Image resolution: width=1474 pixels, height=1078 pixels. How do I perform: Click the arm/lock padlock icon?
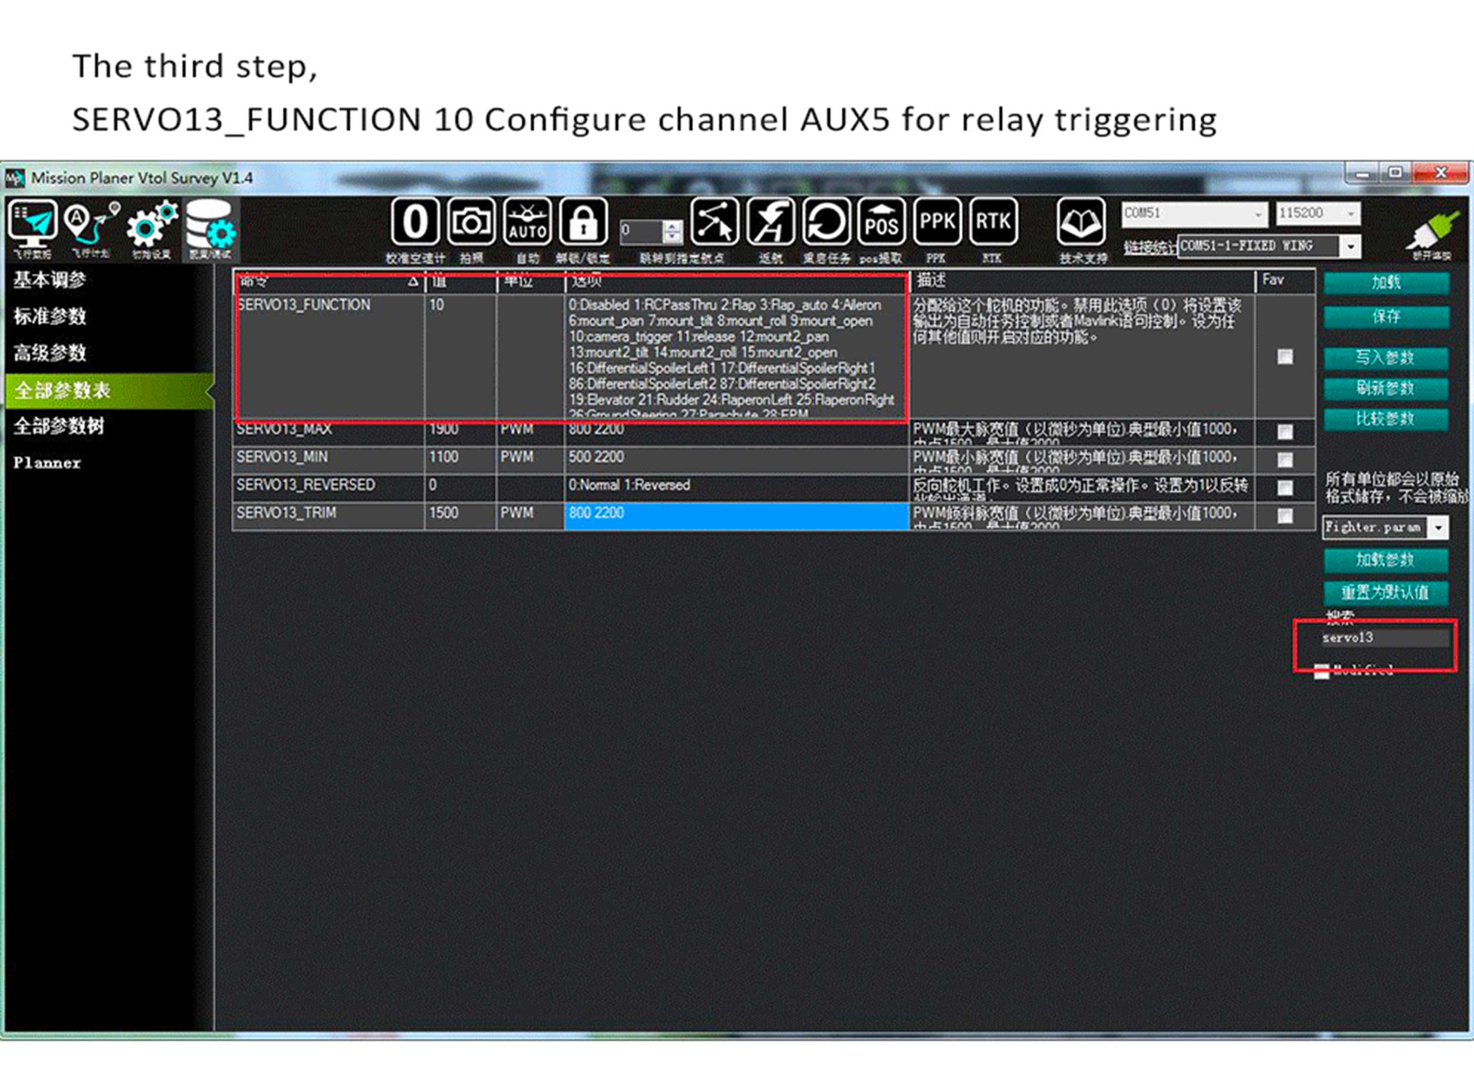pos(583,222)
